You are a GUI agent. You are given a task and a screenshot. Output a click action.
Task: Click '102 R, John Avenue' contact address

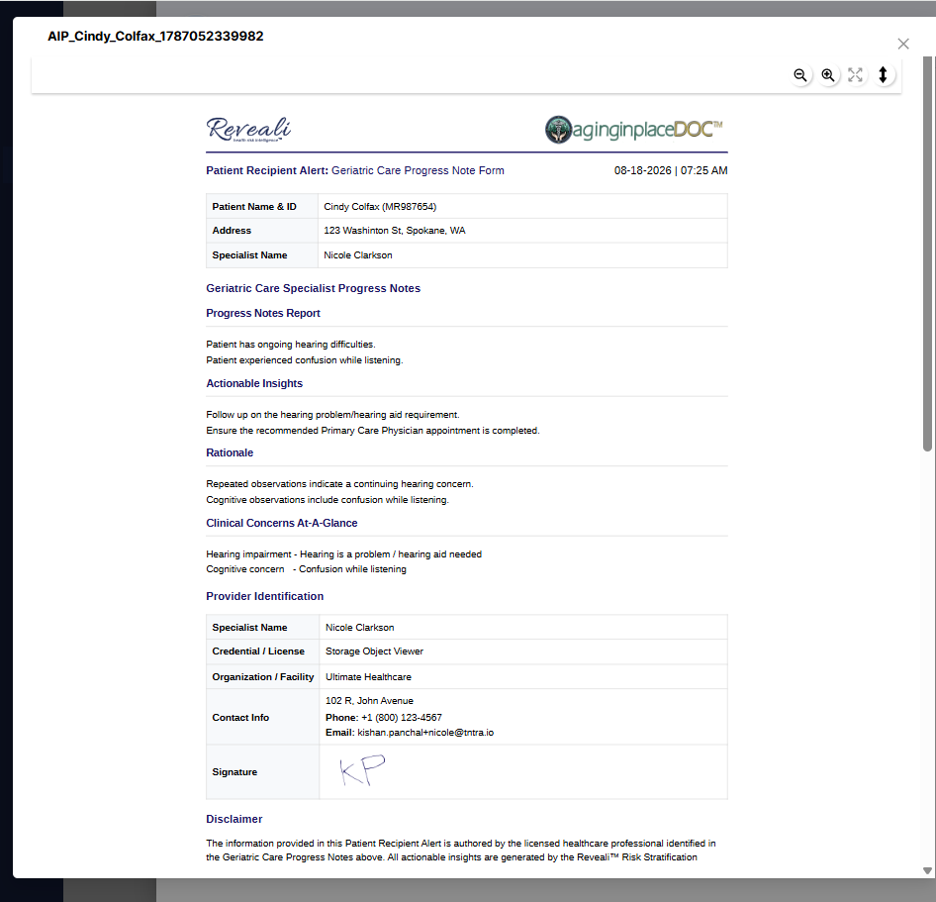click(369, 701)
